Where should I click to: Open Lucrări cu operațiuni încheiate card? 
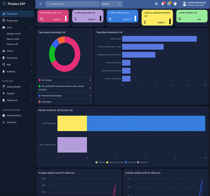157,18
